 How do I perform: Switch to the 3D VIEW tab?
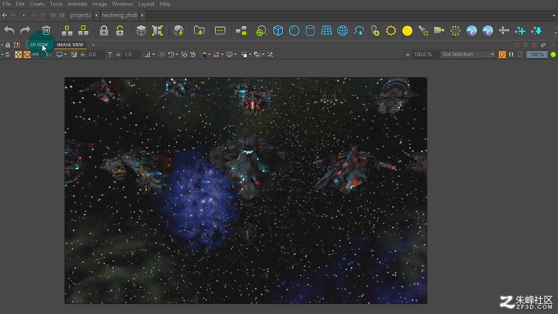coord(39,45)
